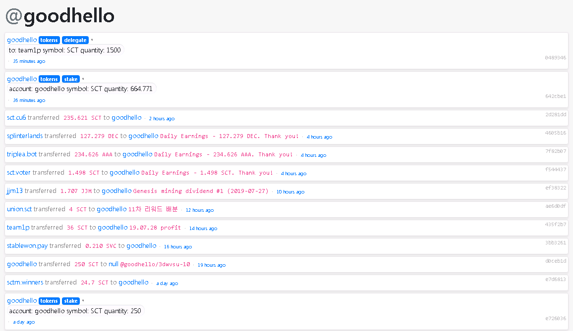This screenshot has width=573, height=331.
Task: Open transaction hash 4605b16
Action: pyautogui.click(x=556, y=133)
